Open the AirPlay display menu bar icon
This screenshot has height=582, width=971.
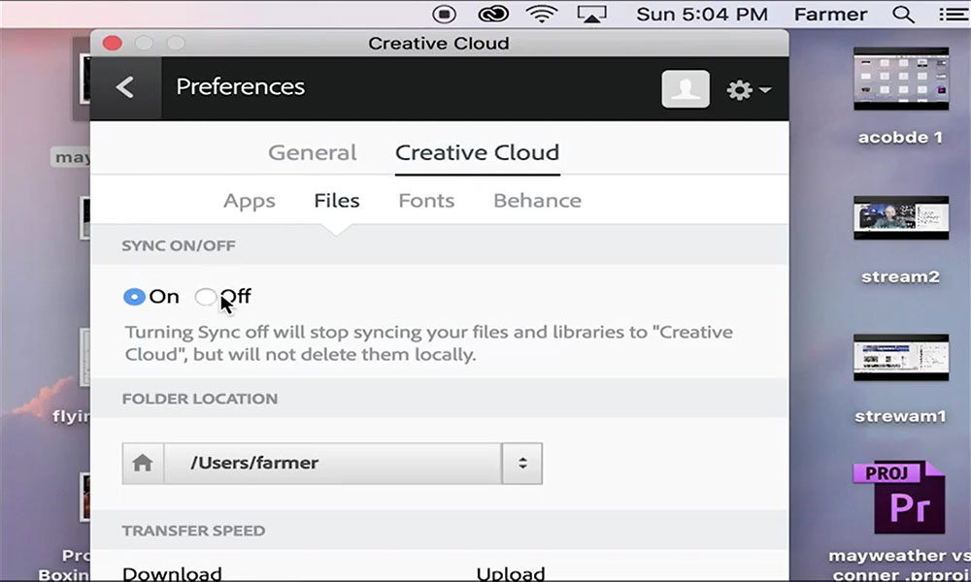(x=591, y=14)
